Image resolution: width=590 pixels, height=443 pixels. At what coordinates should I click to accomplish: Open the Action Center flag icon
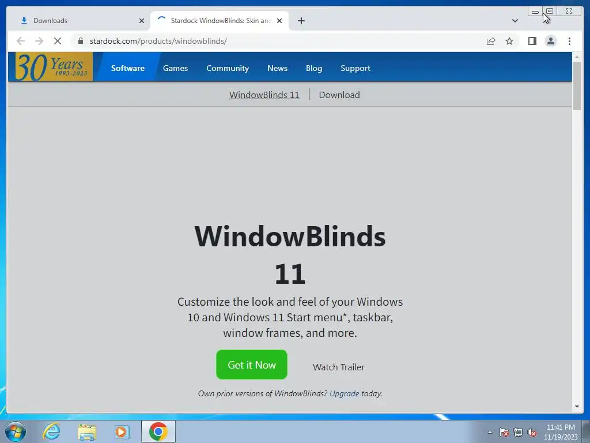coord(504,432)
